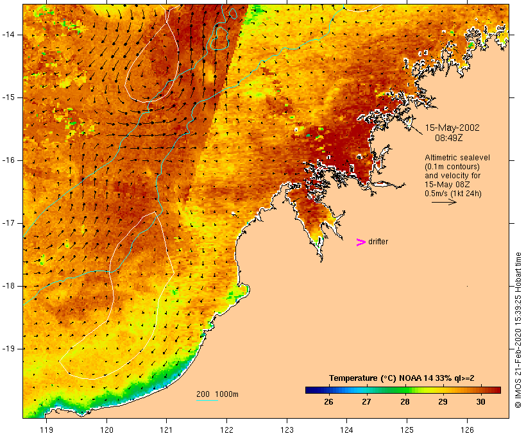
Task: Click the longitude label 121
Action: [166, 430]
